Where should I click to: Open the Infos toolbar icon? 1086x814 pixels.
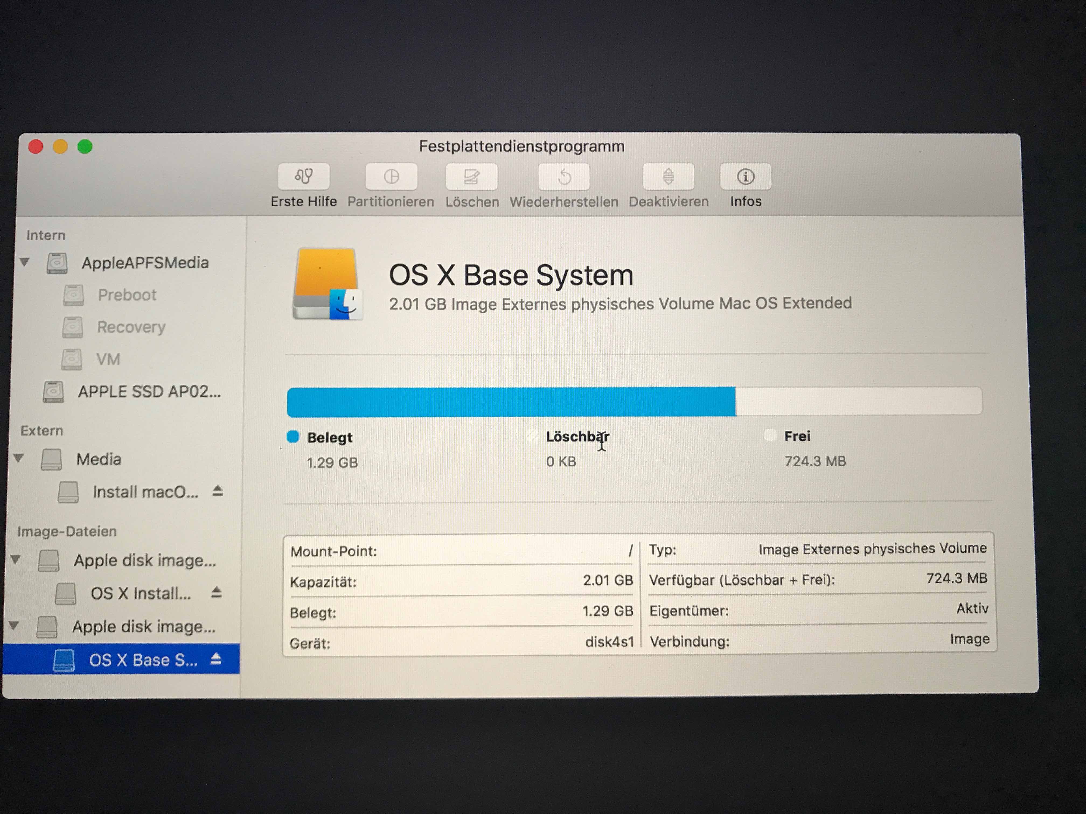745,177
